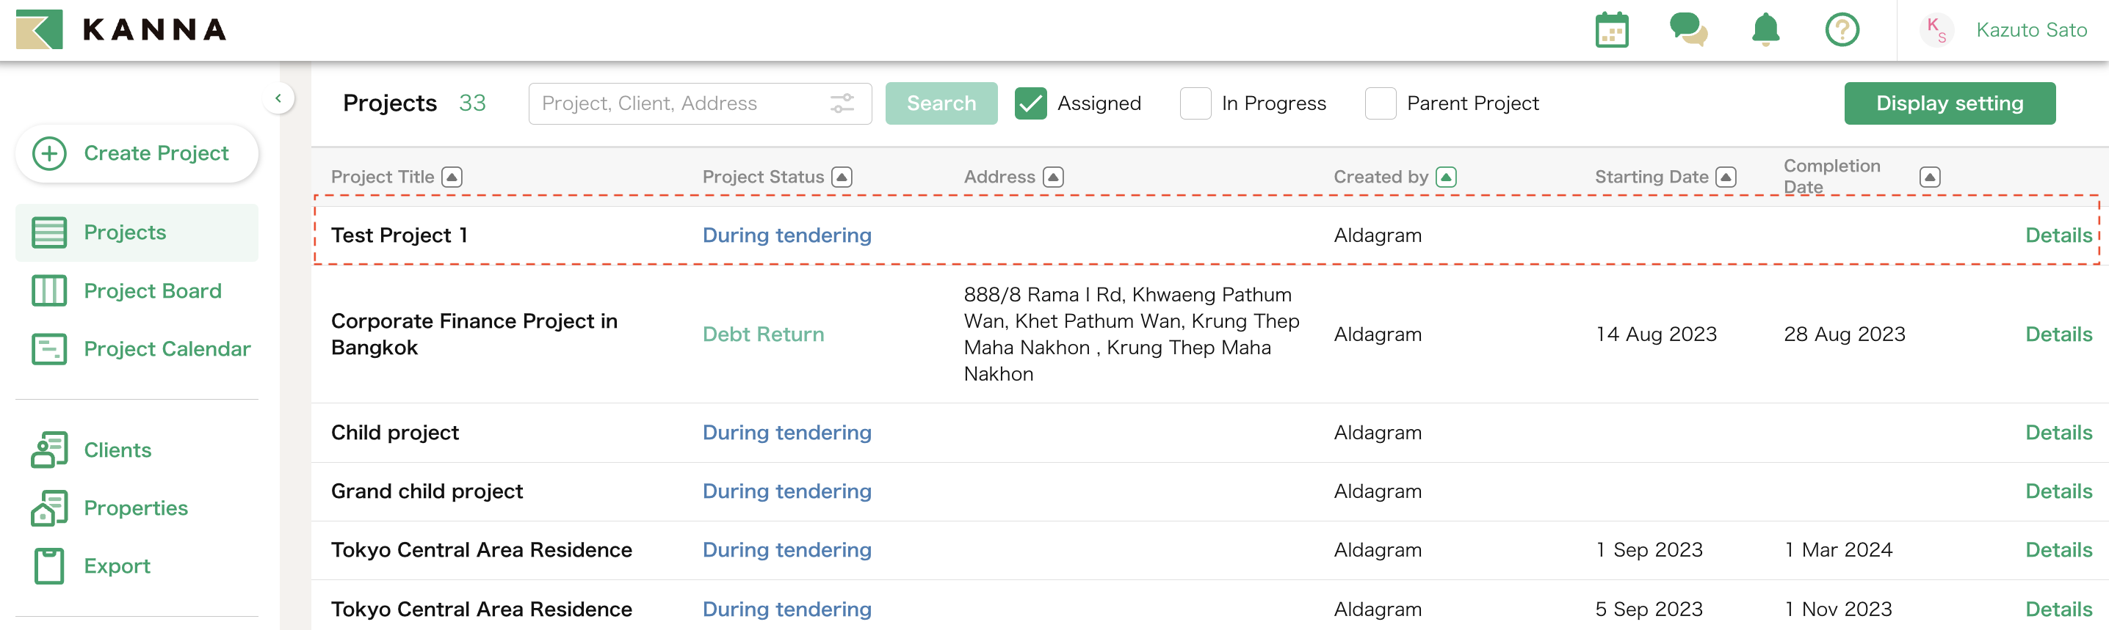The width and height of the screenshot is (2109, 630).
Task: Click the plus icon in Create Project
Action: [x=49, y=153]
